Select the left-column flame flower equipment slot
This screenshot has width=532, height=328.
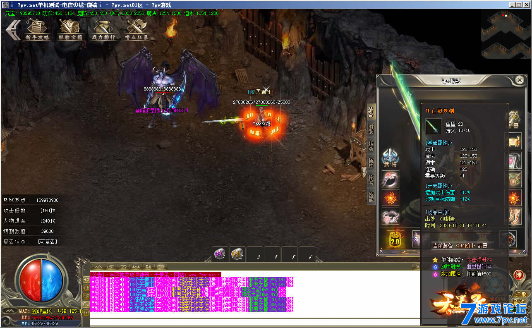390,198
